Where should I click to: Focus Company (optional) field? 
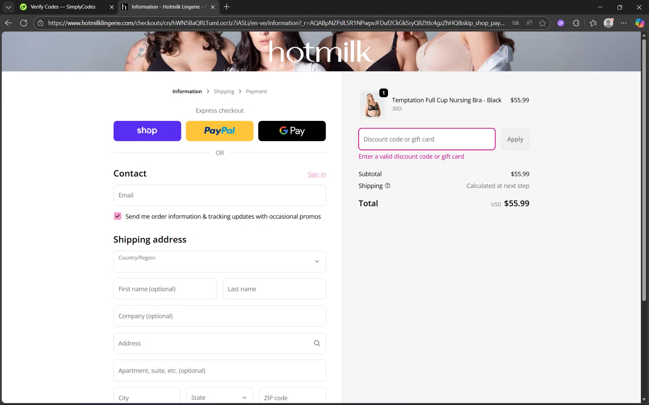tap(220, 316)
